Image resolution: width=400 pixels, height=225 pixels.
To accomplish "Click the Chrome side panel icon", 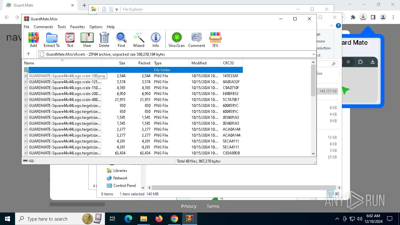I will 373,17.
